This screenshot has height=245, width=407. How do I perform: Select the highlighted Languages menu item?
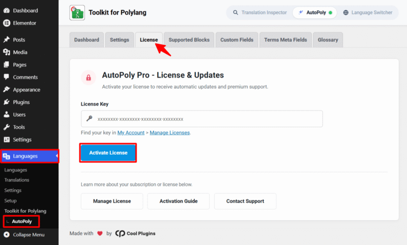(30, 156)
